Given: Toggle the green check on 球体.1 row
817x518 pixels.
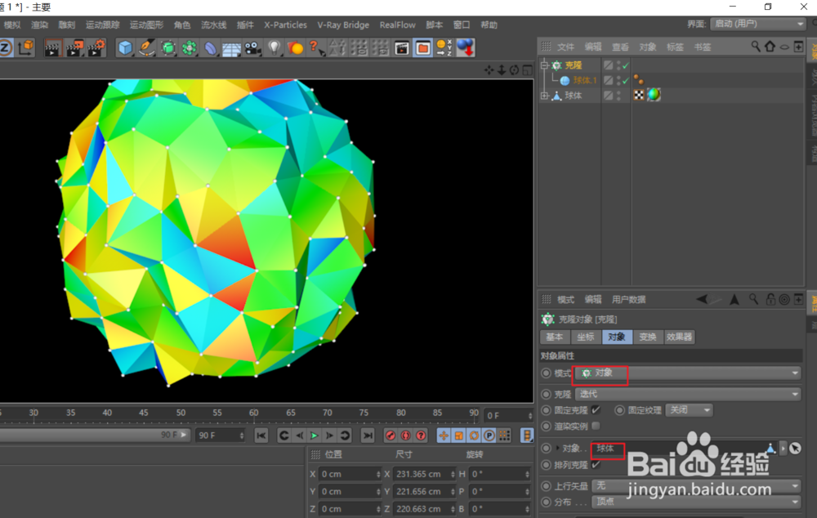Looking at the screenshot, I should [626, 80].
